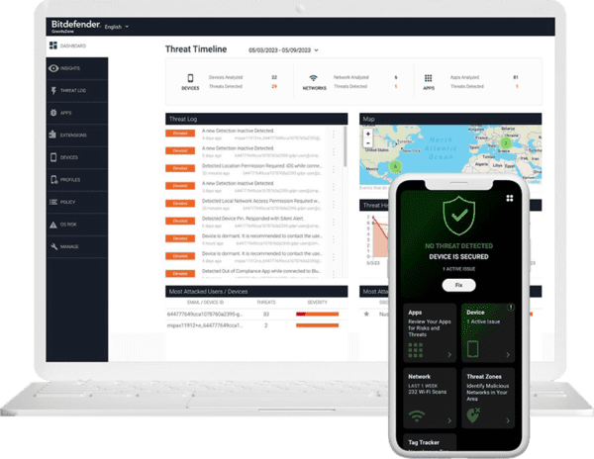Open phone Apps card arrow
This screenshot has width=594, height=459.
tap(449, 354)
